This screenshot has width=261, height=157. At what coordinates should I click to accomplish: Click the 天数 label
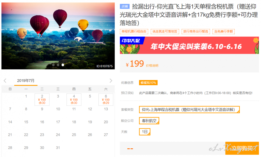124,132
